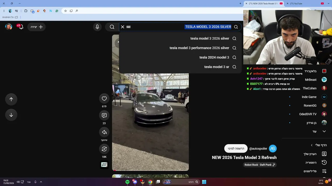The width and height of the screenshot is (332, 186).
Task: Click the יצירה create button
Action: pyautogui.click(x=36, y=27)
